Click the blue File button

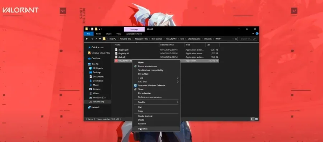[89, 34]
